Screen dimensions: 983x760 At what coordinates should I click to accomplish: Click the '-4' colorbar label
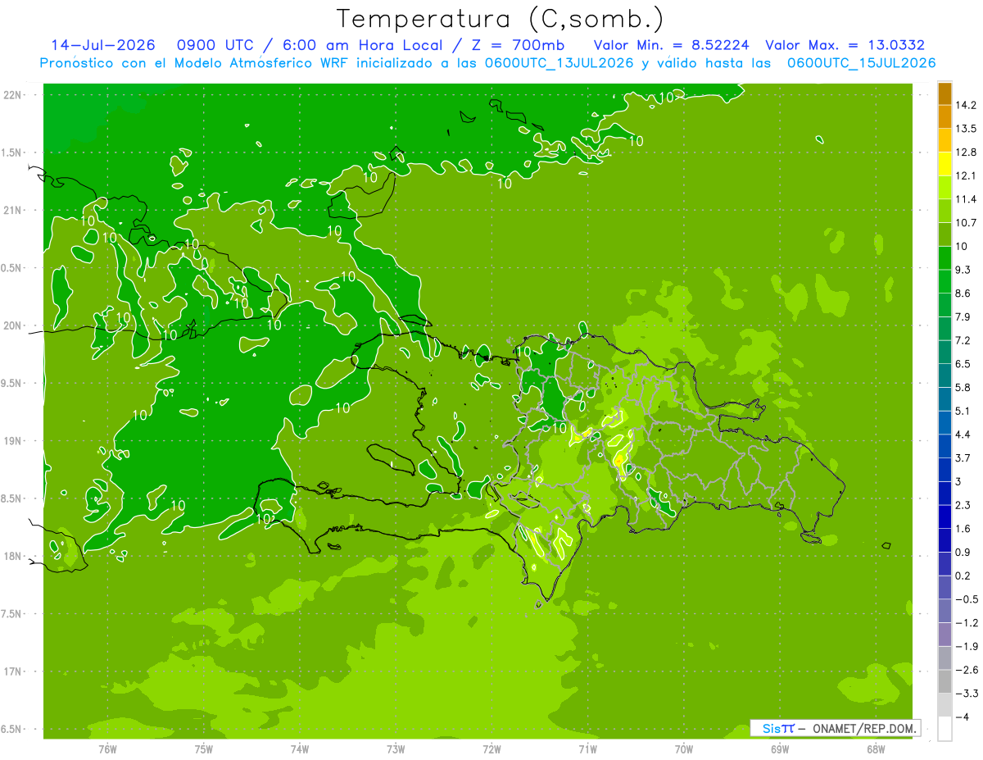tap(961, 717)
